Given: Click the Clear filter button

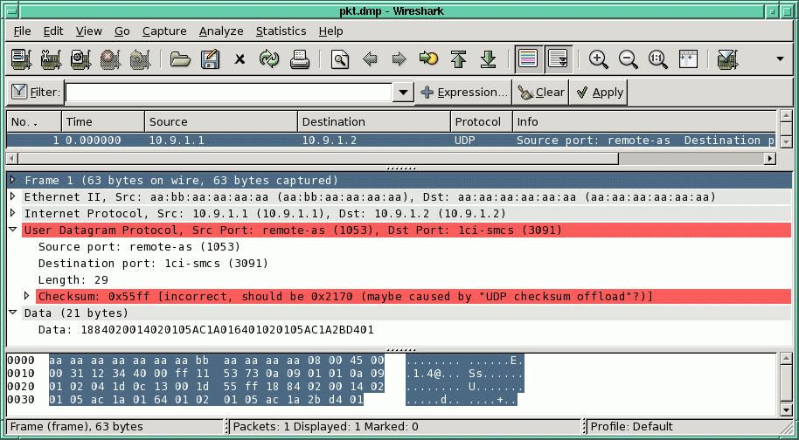Looking at the screenshot, I should (540, 92).
